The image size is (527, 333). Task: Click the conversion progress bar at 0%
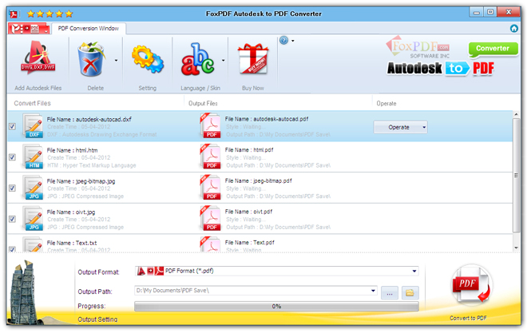click(x=276, y=306)
